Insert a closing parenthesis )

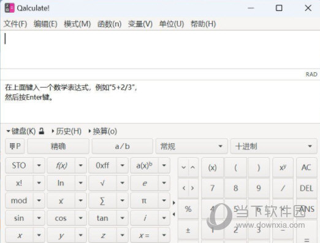click(259, 168)
